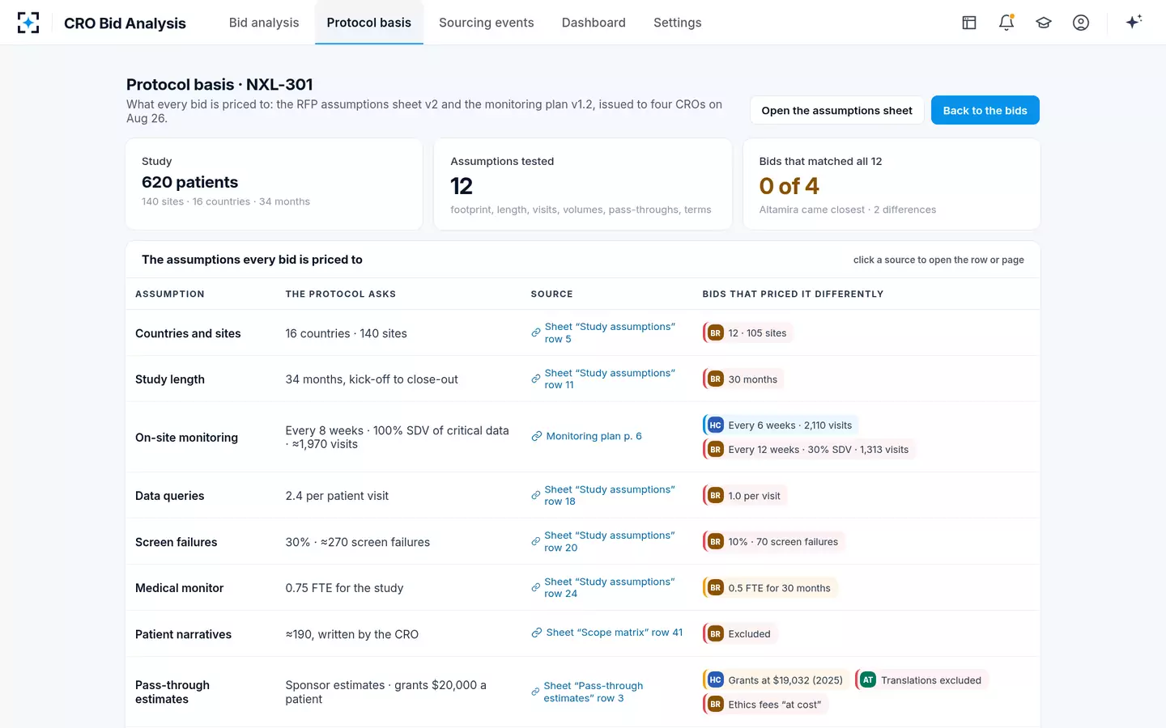Open the Settings tab

tap(678, 23)
